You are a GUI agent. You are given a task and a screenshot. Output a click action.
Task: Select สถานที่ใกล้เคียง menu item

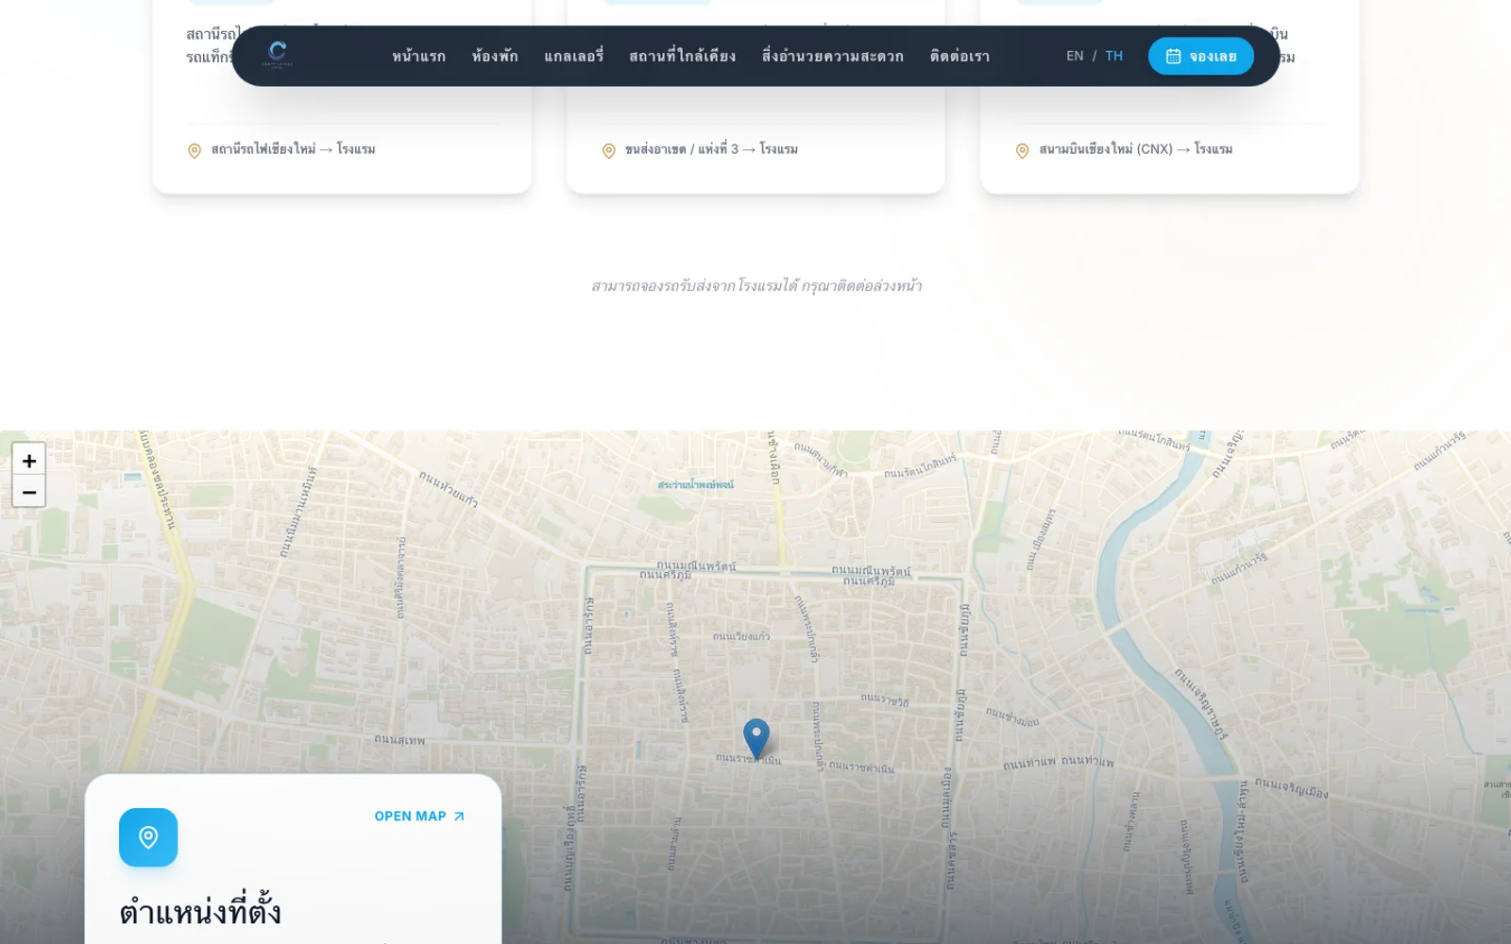click(x=683, y=57)
